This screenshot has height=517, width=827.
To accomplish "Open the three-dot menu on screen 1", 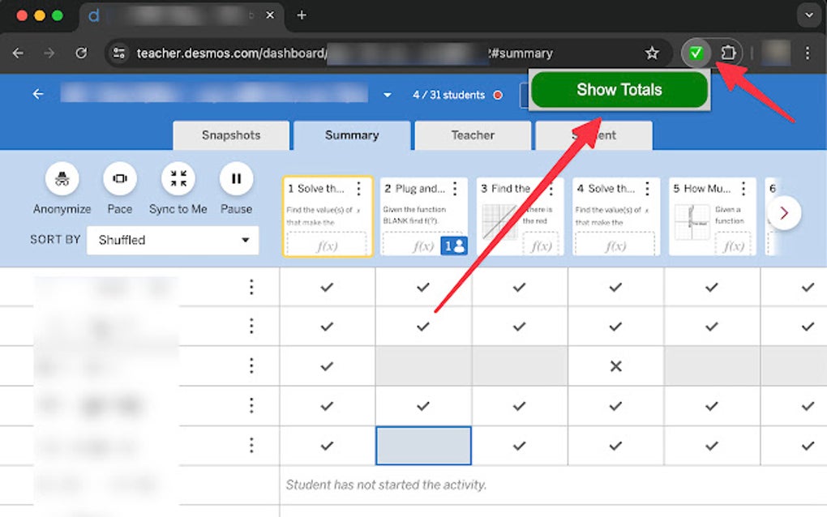I will point(360,188).
